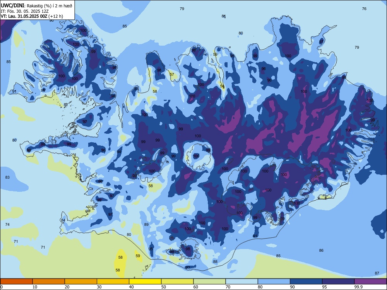Click the 'VT: Lau. 31.05.2025 00Z (+12 h)' line
The height and width of the screenshot is (290, 387).
[32, 16]
